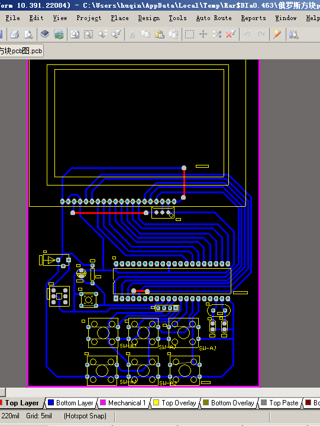Click the Cross Probe wand icon
This screenshot has width=320, height=426.
click(277, 34)
